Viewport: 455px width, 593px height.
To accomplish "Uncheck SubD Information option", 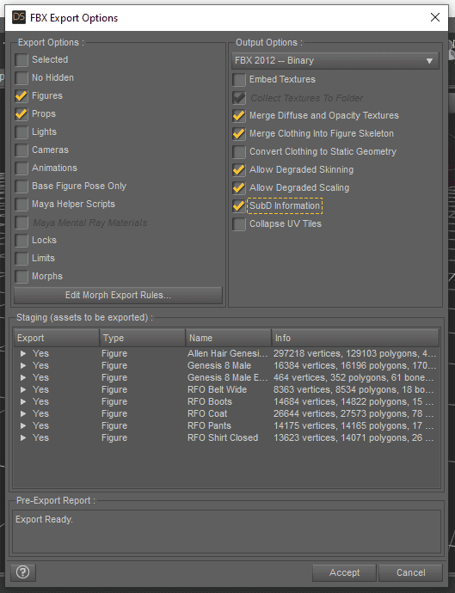I will pyautogui.click(x=239, y=205).
